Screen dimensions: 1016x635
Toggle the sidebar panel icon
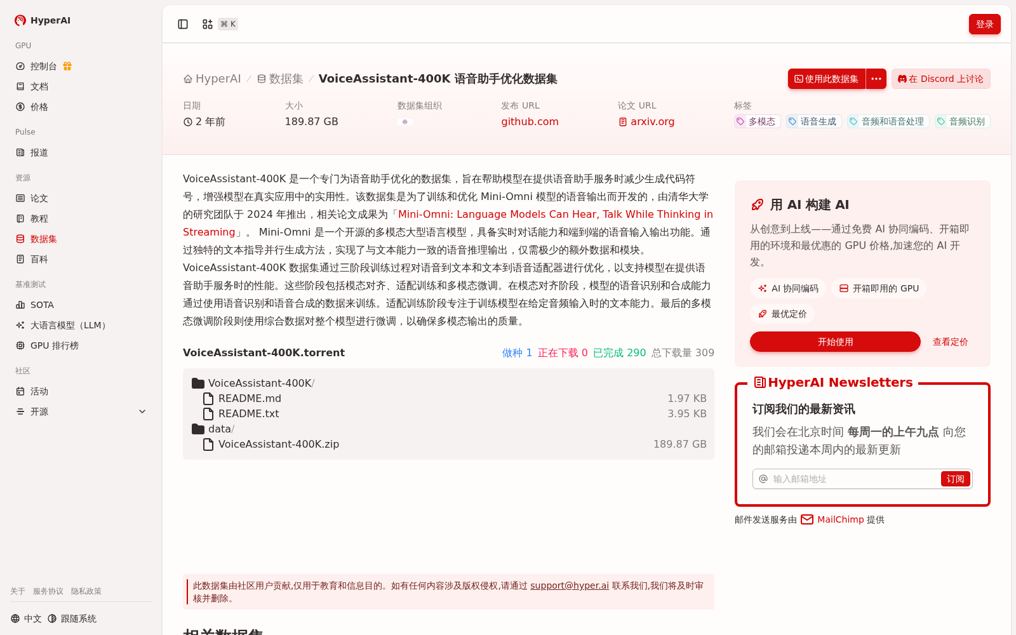(183, 24)
